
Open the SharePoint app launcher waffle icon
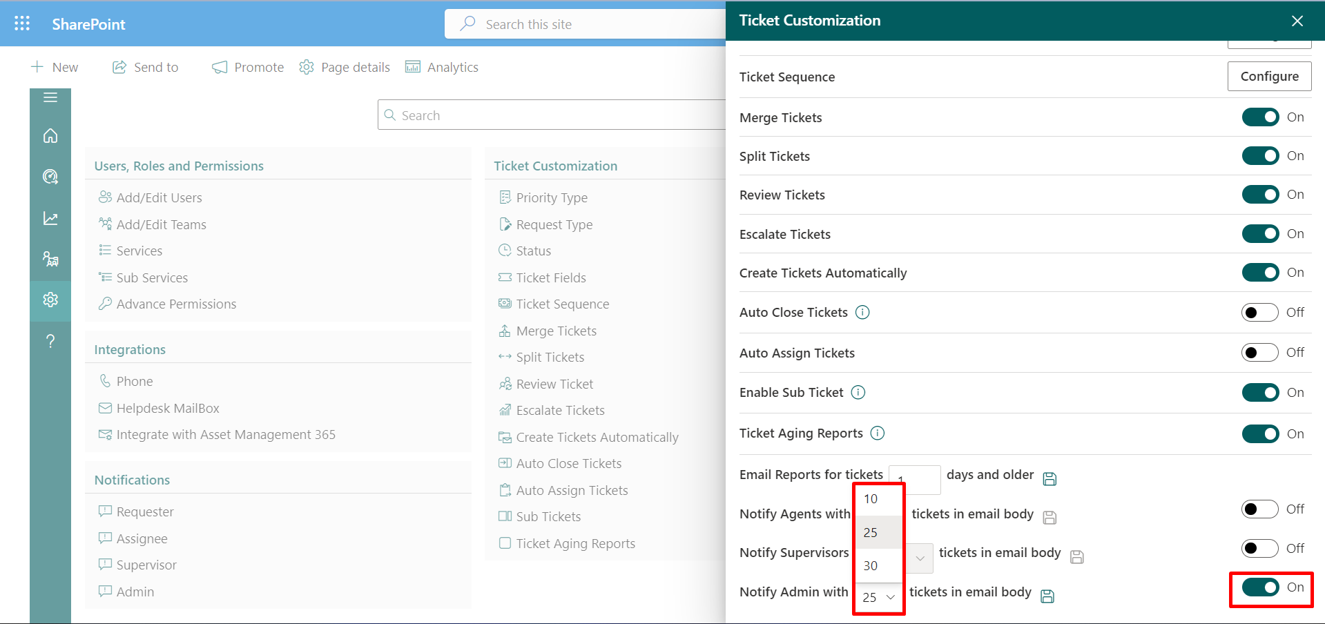(22, 23)
